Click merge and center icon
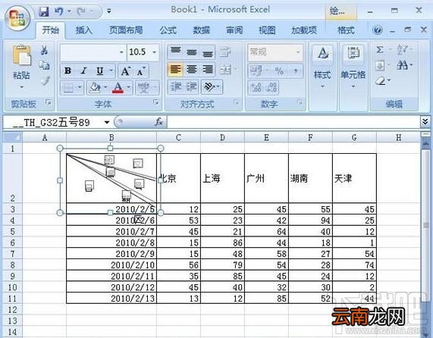The image size is (433, 338). pyautogui.click(x=225, y=69)
